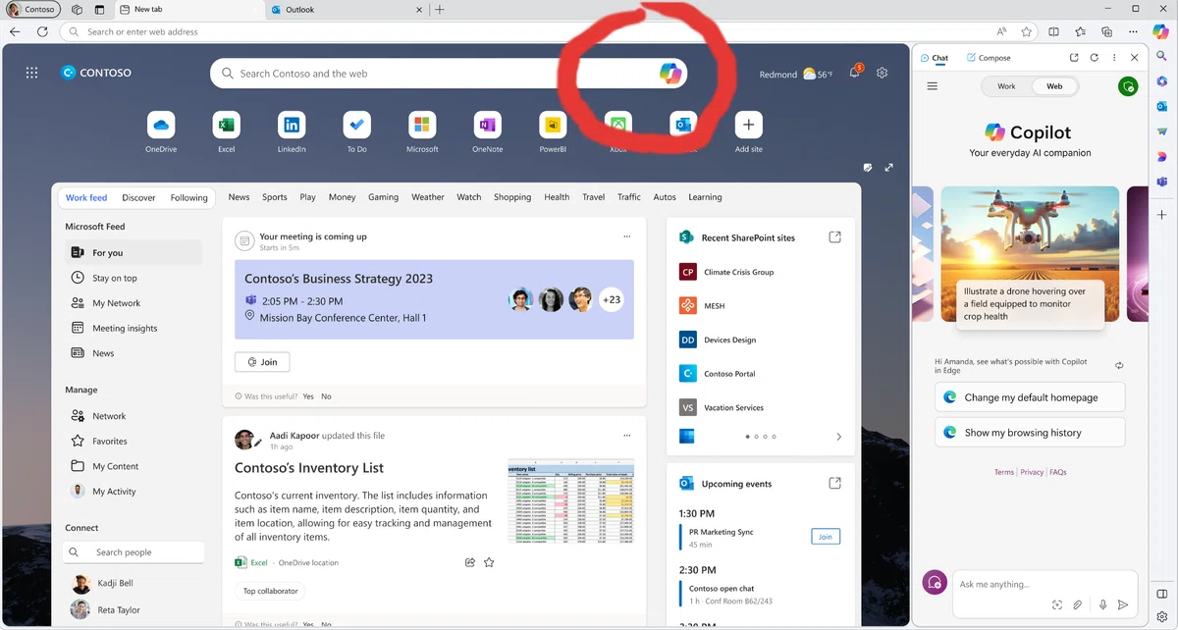Viewport: 1178px width, 630px height.
Task: Open Edge sidebar settings gear
Action: click(x=1162, y=617)
